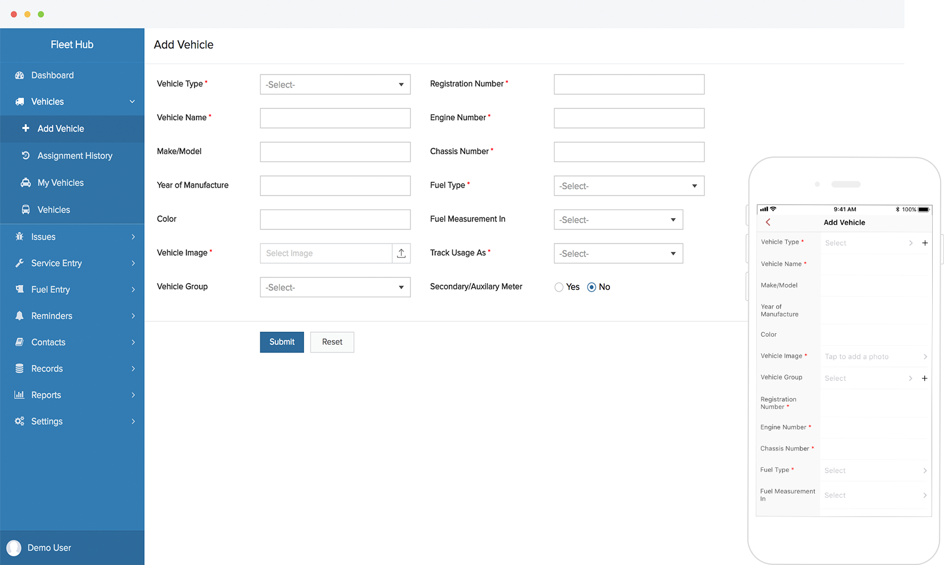
Task: Select Yes for Secondary/Auxilary Meter
Action: pyautogui.click(x=559, y=287)
